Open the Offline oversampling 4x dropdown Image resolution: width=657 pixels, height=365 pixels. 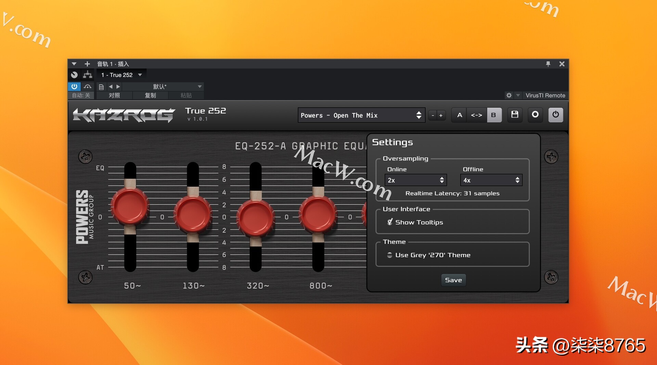[x=491, y=180]
